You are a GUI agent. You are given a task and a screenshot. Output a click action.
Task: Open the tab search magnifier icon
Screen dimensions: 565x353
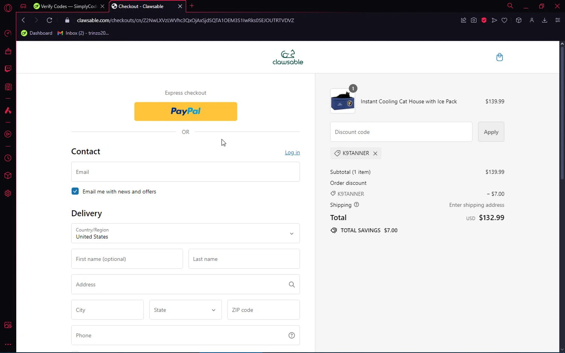510,6
